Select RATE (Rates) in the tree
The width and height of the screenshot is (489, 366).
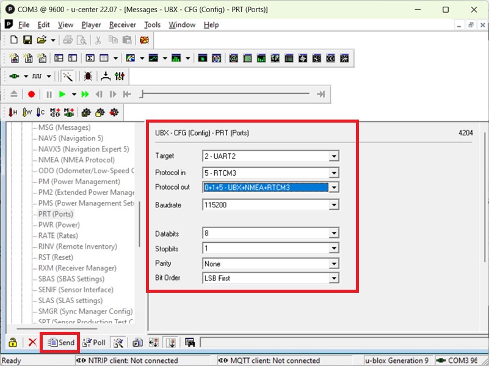58,236
